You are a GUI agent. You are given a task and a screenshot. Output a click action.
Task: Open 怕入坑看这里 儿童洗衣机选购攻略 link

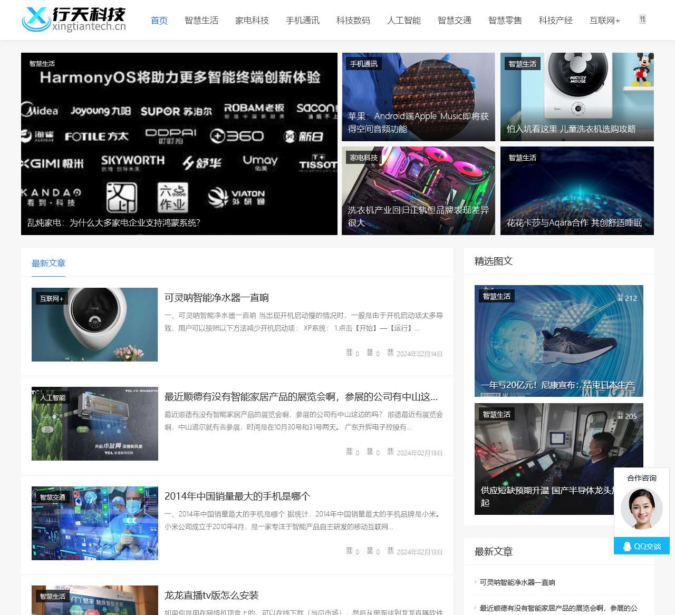tap(576, 128)
